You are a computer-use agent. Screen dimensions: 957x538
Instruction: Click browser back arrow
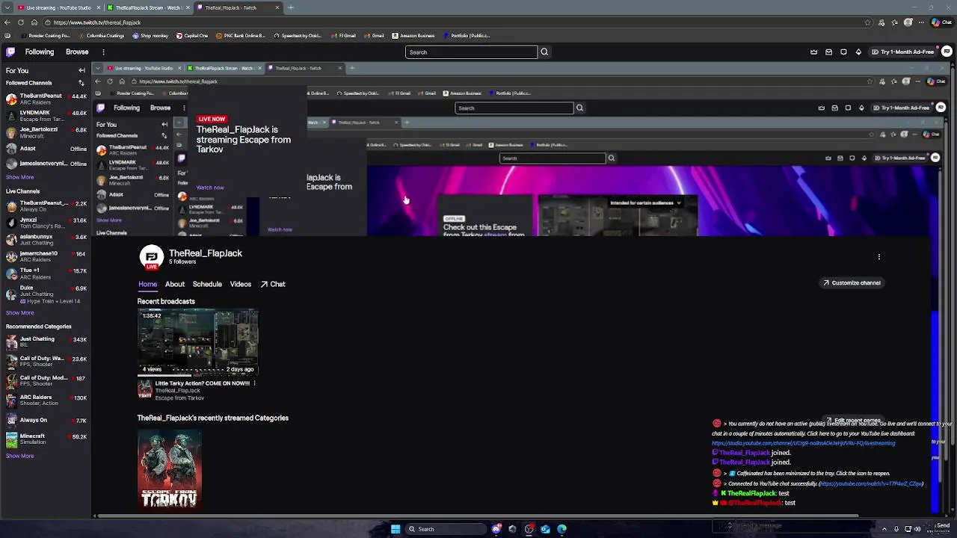tap(7, 22)
